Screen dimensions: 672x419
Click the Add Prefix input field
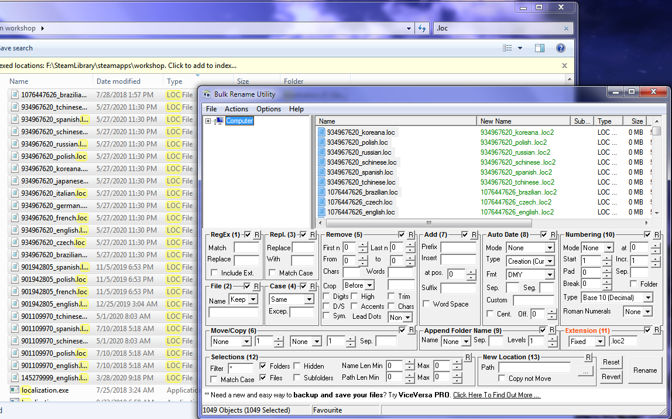458,247
